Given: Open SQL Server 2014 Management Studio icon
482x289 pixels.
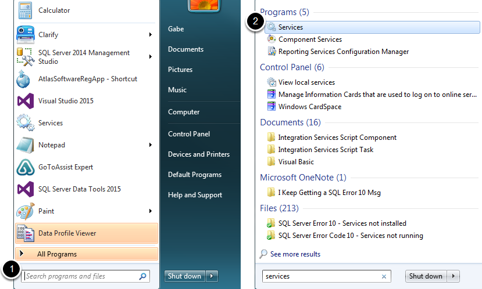Looking at the screenshot, I should [x=25, y=57].
